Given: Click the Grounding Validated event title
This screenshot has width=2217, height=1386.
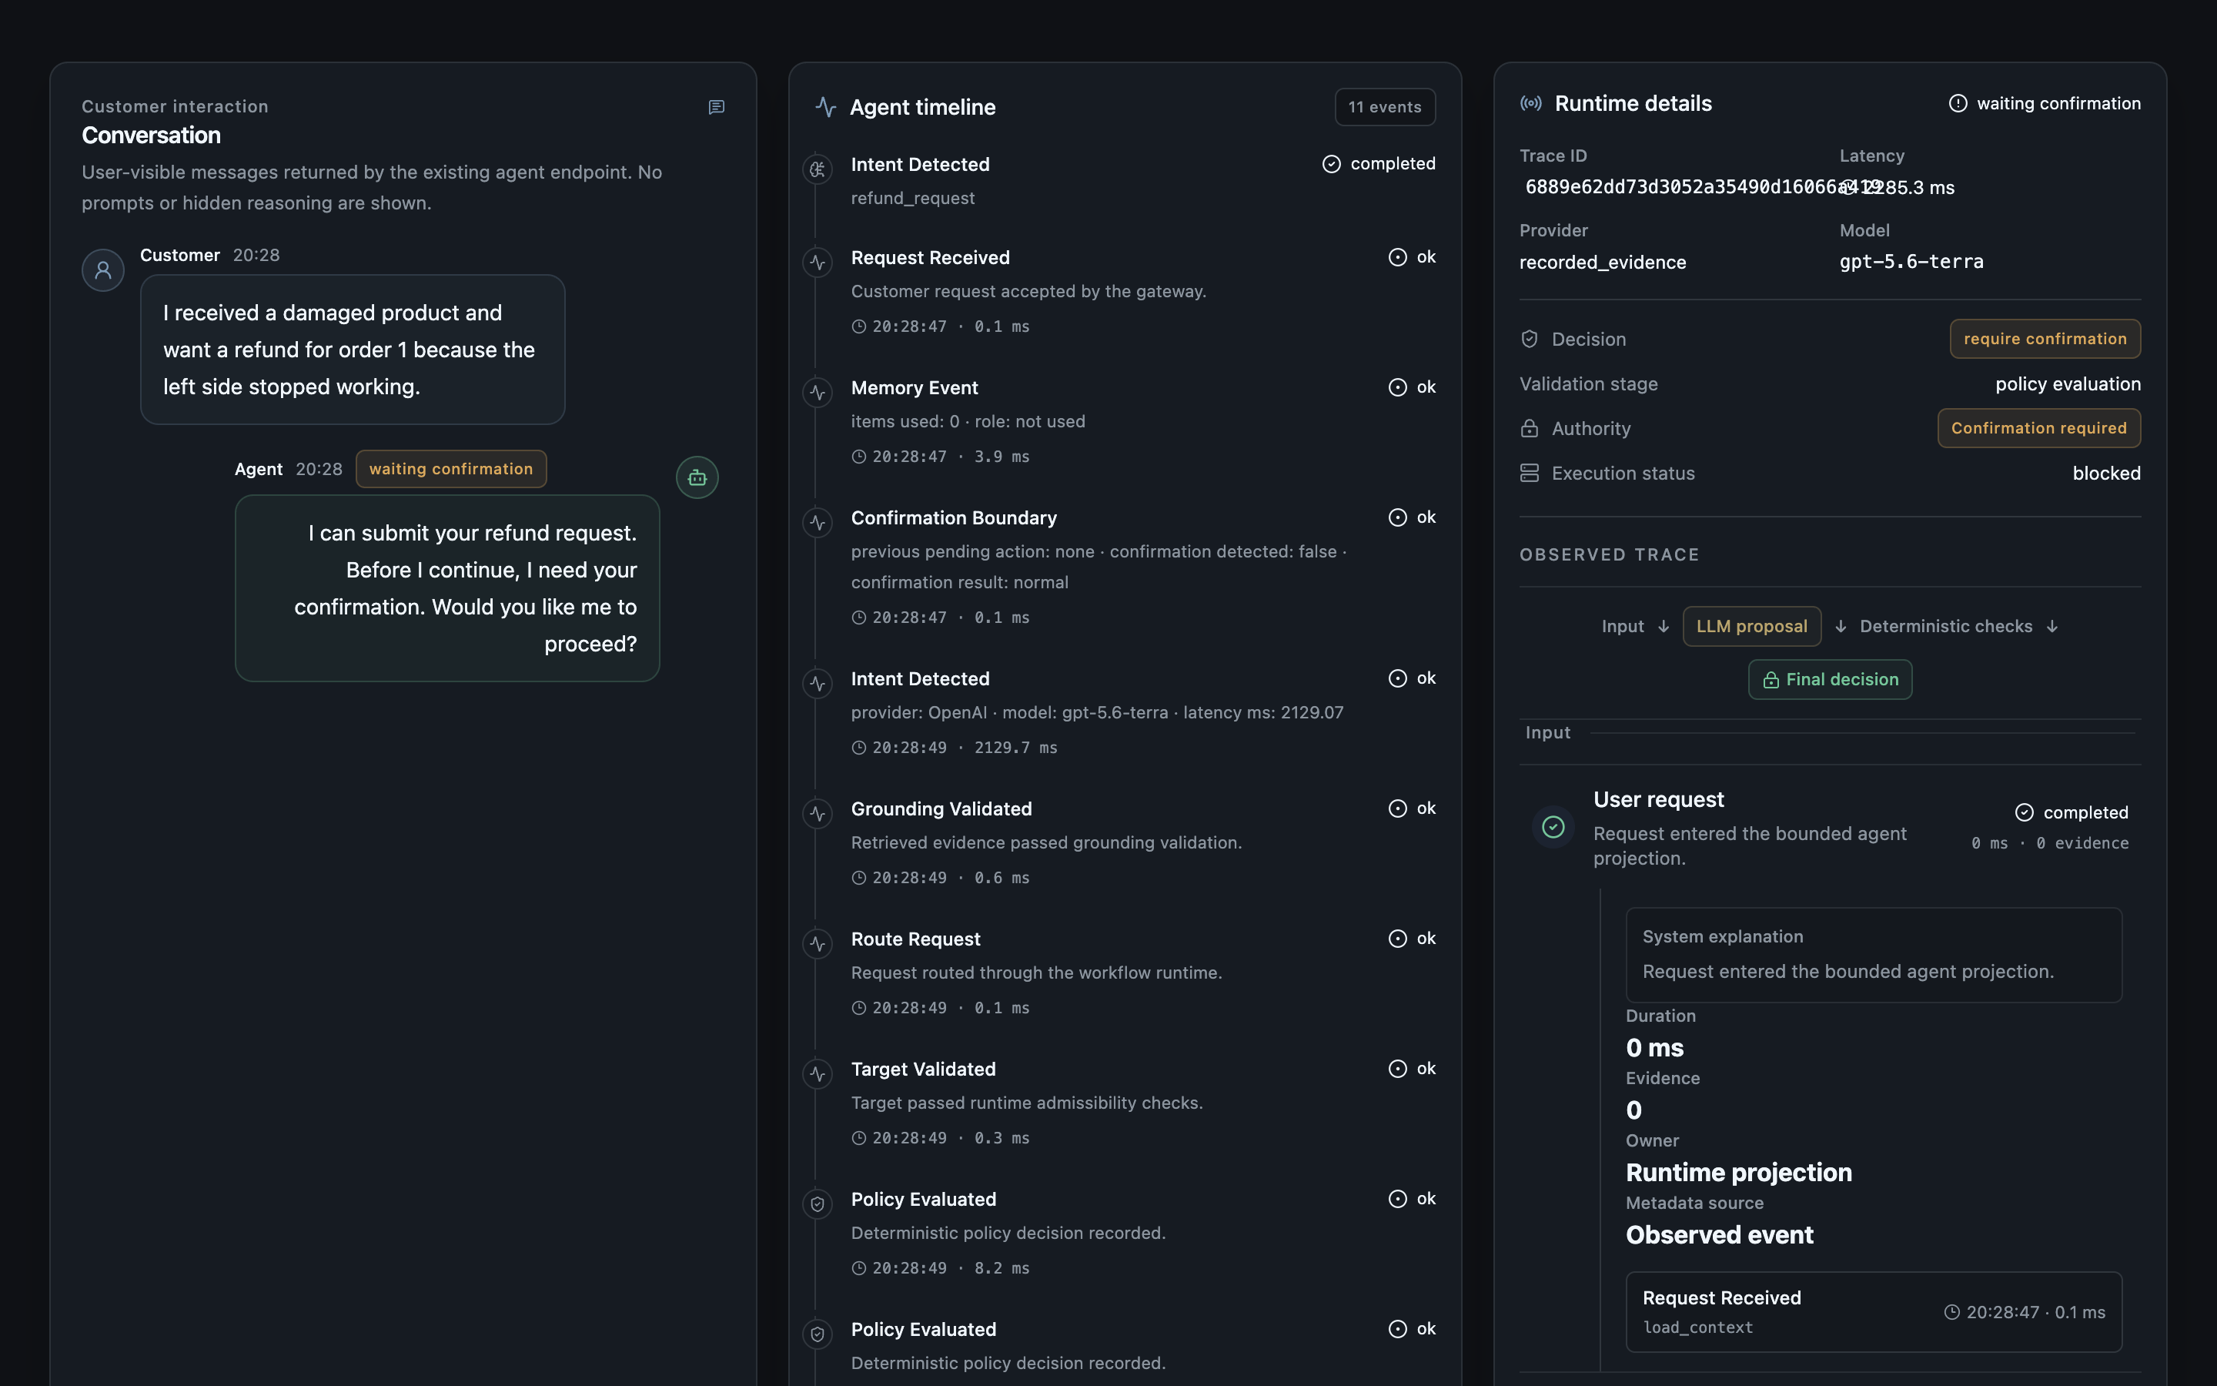Looking at the screenshot, I should click(941, 809).
